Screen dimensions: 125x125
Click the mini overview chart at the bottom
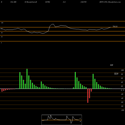(62, 120)
